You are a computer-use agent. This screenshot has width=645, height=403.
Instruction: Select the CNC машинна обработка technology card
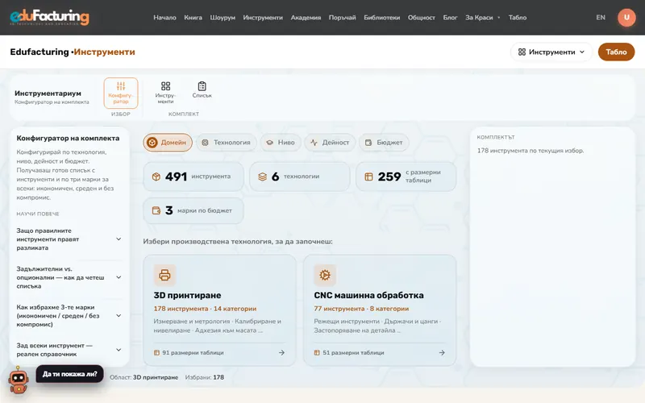click(380, 310)
